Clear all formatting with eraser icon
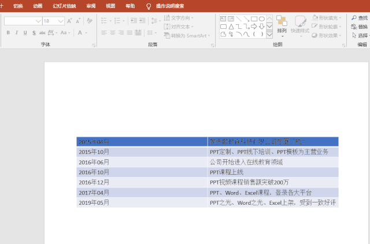 (x=90, y=21)
